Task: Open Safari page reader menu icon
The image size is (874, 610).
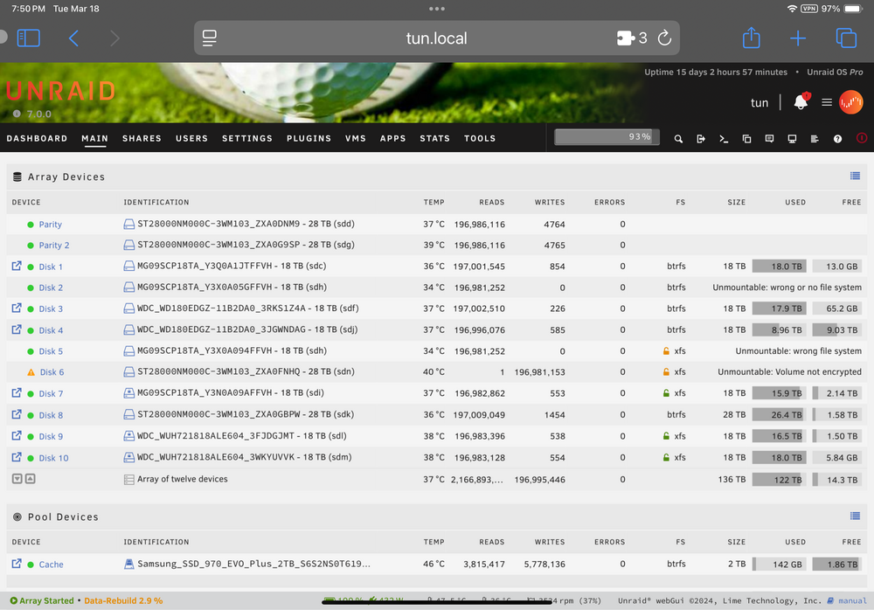Action: click(x=210, y=38)
